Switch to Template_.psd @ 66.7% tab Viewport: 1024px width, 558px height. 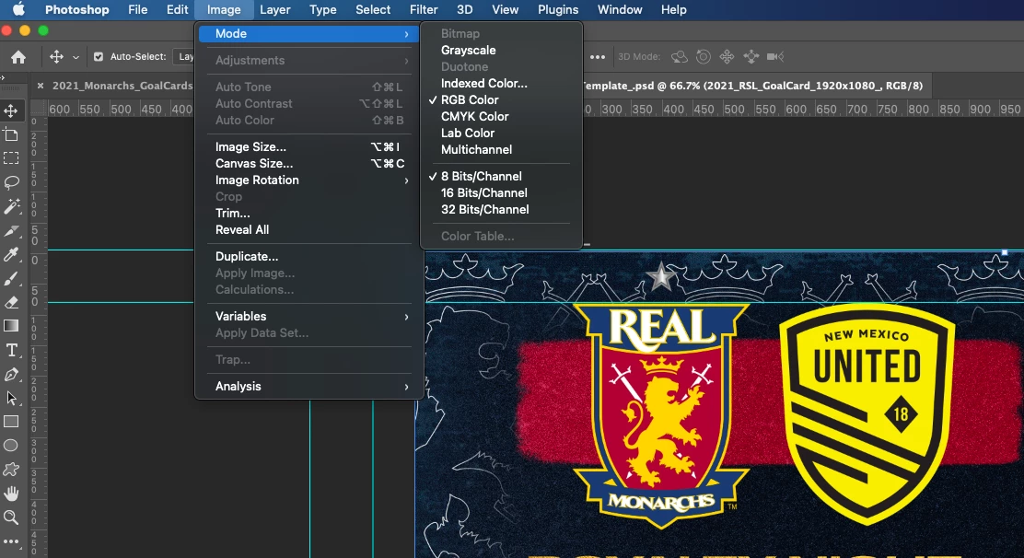(752, 86)
